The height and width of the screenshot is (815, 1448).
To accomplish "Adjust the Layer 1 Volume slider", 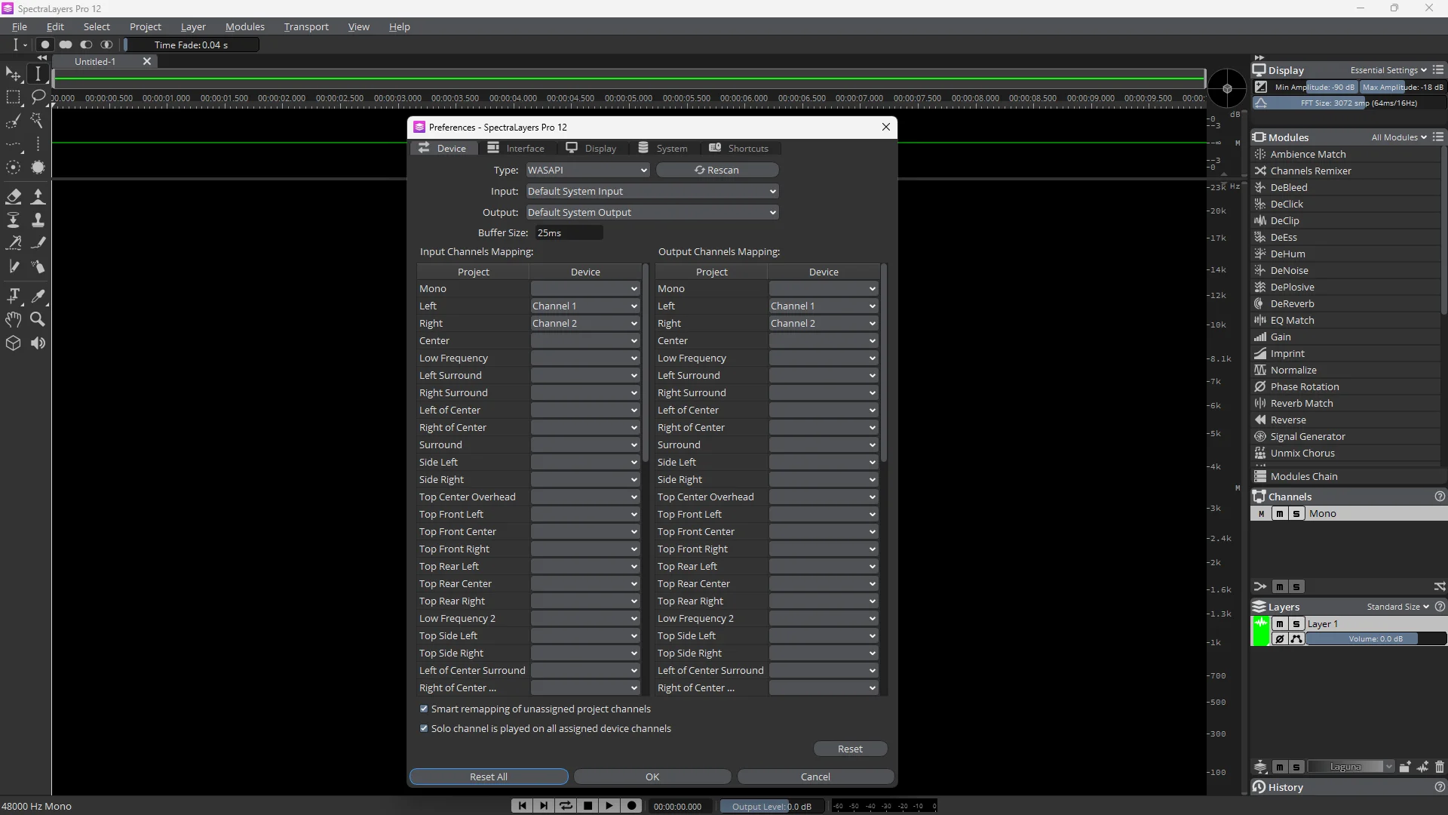I will 1375,639.
